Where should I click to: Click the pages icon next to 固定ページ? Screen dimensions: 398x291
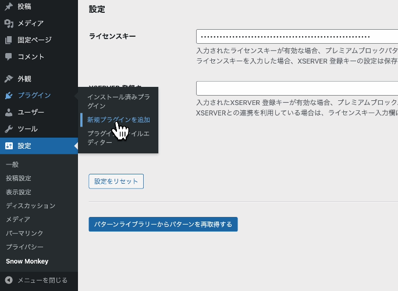[9, 40]
